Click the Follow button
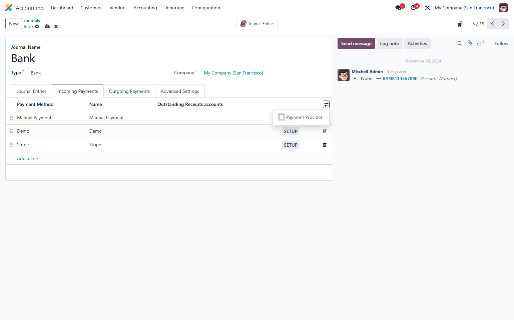The width and height of the screenshot is (514, 320). point(501,43)
